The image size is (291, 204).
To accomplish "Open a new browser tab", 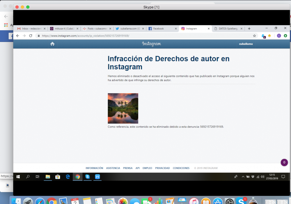I will click(249, 29).
